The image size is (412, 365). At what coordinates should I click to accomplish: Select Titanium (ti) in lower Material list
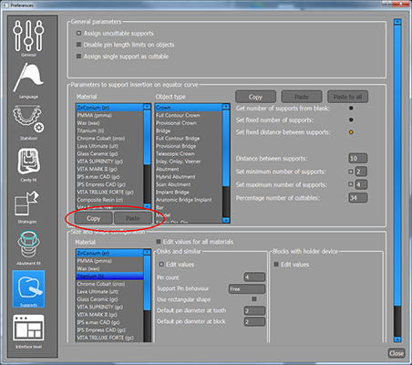109,276
